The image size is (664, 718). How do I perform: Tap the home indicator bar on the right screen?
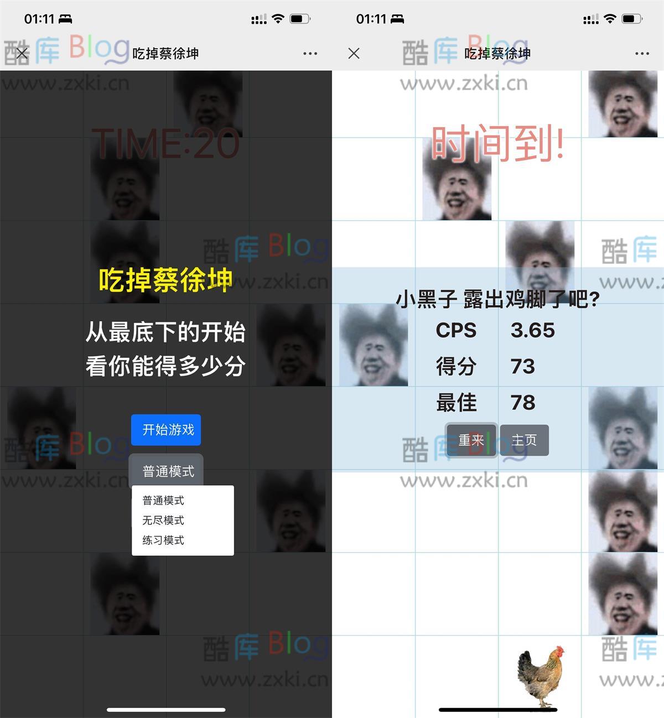[497, 710]
